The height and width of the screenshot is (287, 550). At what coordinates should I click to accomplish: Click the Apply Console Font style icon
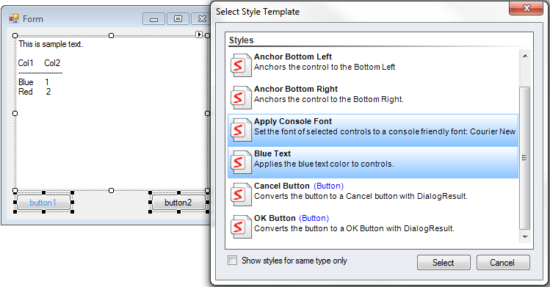click(241, 130)
